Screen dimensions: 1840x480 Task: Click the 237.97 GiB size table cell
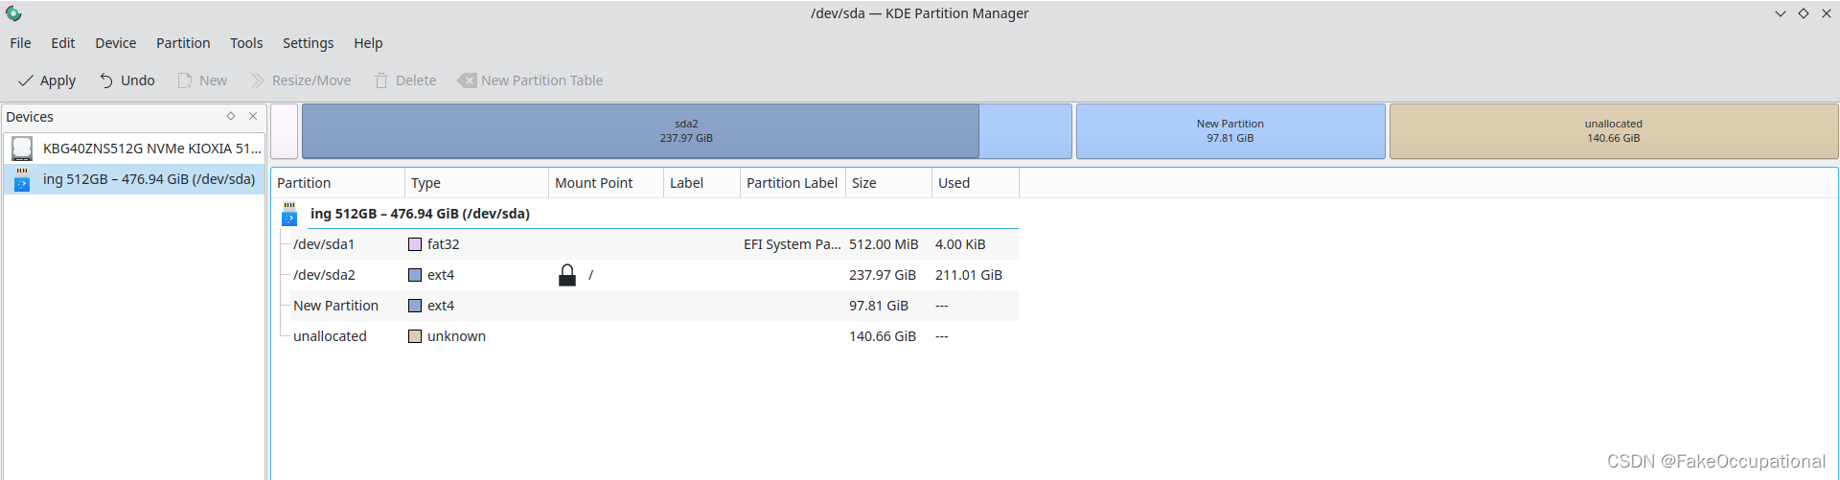883,275
